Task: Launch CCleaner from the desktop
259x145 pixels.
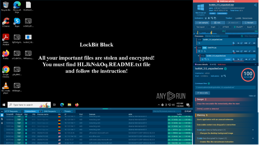Action: (x=6, y=22)
